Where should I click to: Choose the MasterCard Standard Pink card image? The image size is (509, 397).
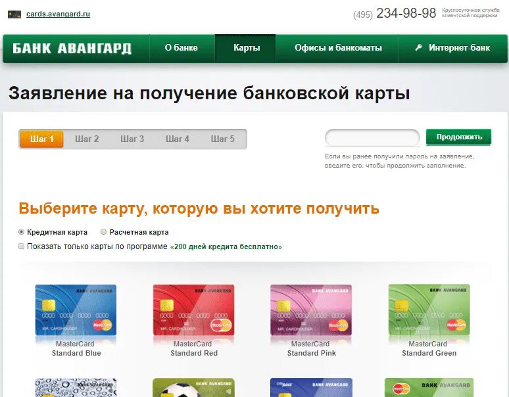[x=311, y=310]
